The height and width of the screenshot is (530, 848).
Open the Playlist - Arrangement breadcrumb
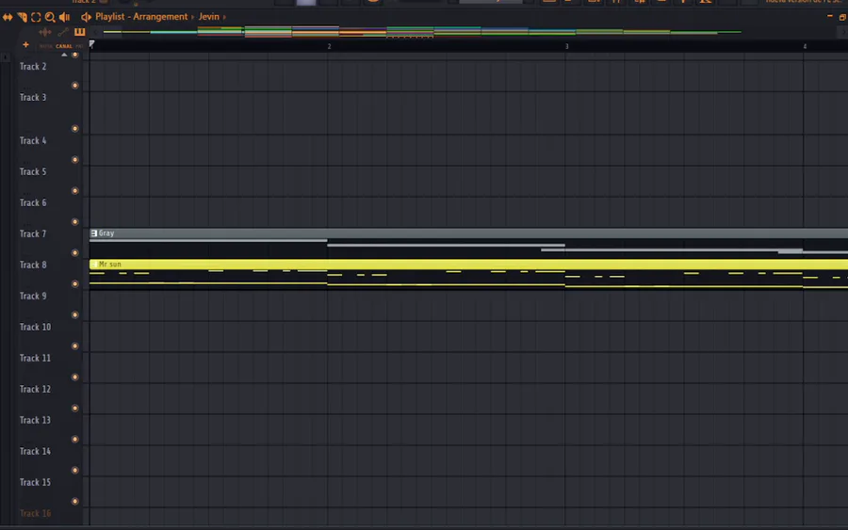141,17
